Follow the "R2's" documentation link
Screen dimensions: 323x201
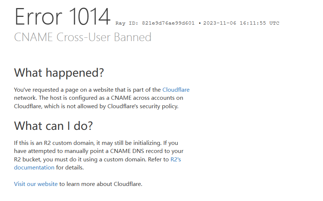(x=176, y=160)
